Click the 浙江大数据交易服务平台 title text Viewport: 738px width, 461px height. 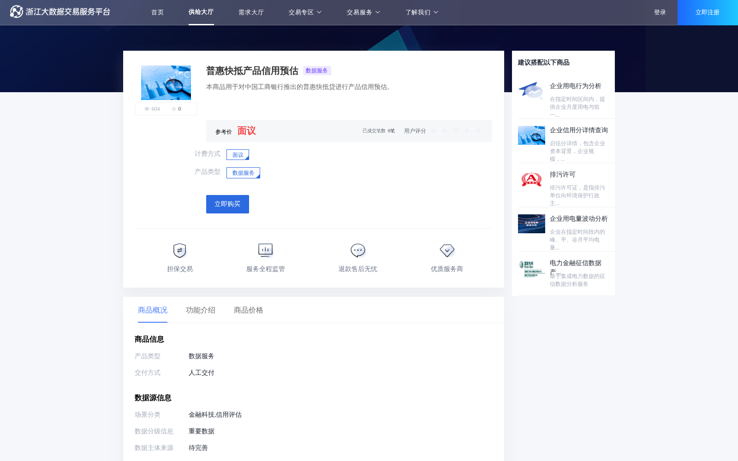coord(68,12)
